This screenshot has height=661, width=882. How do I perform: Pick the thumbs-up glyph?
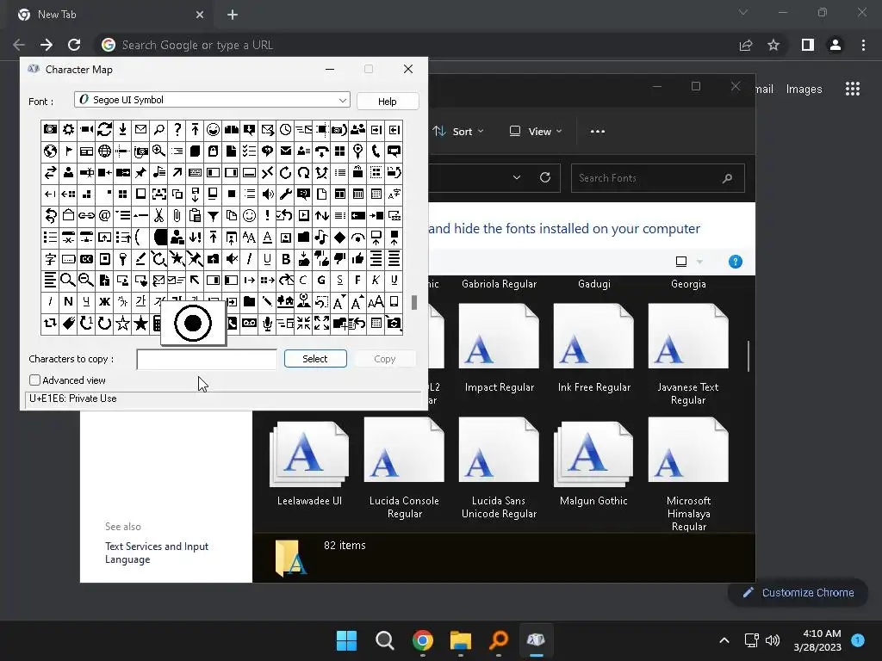click(x=357, y=258)
